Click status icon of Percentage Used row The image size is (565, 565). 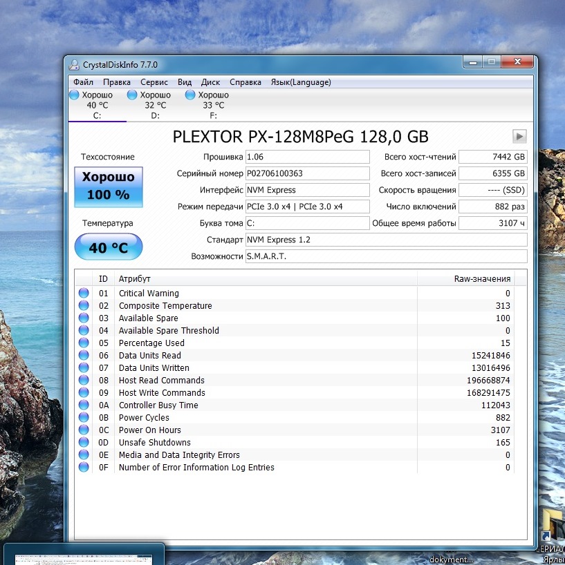tap(84, 343)
